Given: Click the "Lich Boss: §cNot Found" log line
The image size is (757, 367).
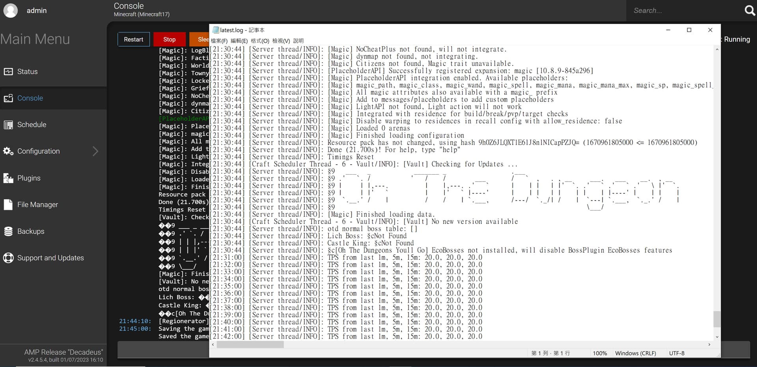Looking at the screenshot, I should tap(308, 236).
